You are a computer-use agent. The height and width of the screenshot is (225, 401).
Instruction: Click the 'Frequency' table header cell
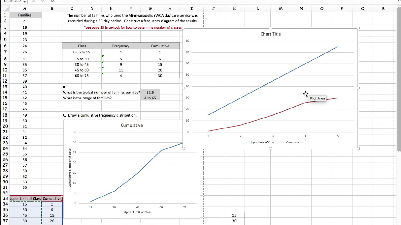tap(121, 46)
